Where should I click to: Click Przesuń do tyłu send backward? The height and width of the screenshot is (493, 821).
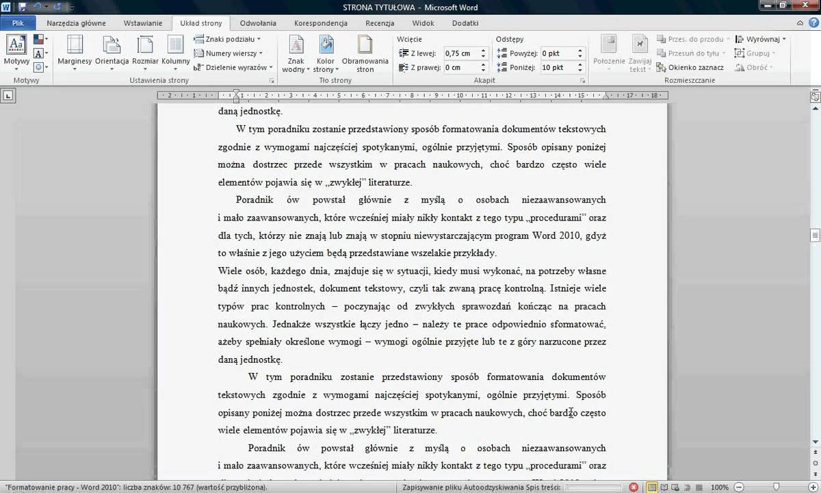pyautogui.click(x=691, y=53)
